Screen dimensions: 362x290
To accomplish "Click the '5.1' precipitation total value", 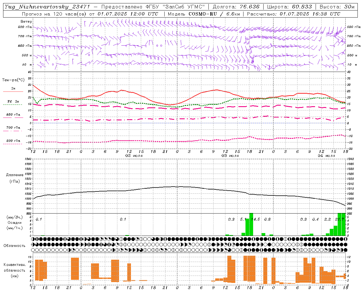I will point(243,219).
